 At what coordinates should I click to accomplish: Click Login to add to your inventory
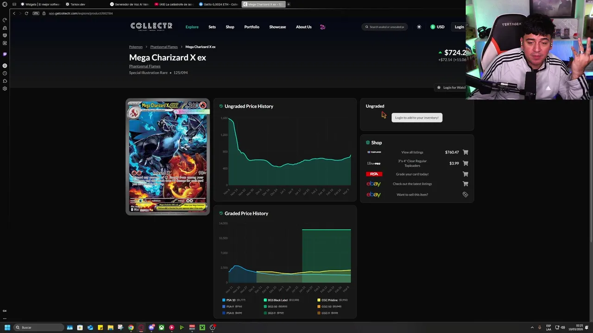coord(416,117)
